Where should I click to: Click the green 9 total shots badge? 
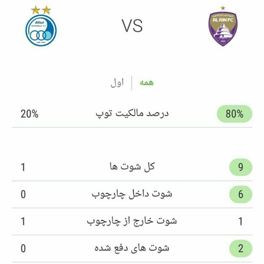241,167
